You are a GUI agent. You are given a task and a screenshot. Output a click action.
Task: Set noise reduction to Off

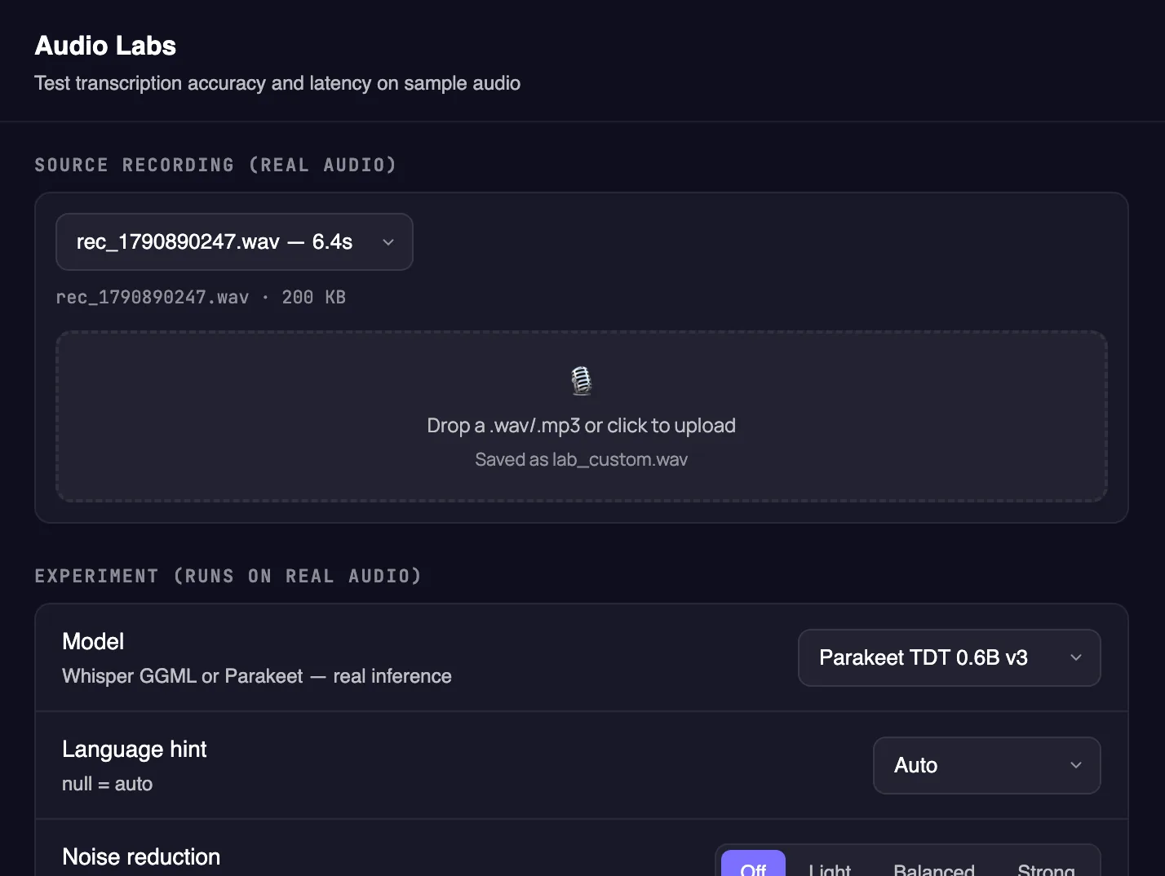tap(753, 865)
